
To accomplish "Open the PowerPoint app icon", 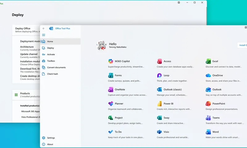I will pyautogui.click(x=208, y=104).
